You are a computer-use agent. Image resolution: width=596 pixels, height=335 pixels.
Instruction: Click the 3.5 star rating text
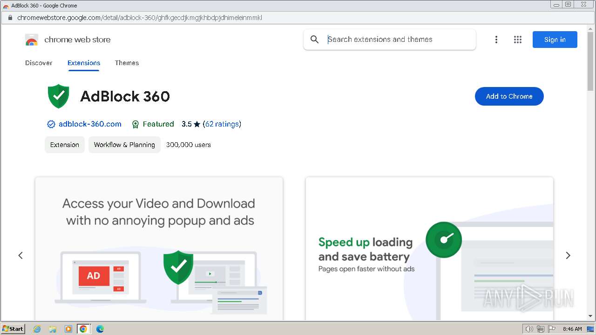click(x=191, y=124)
